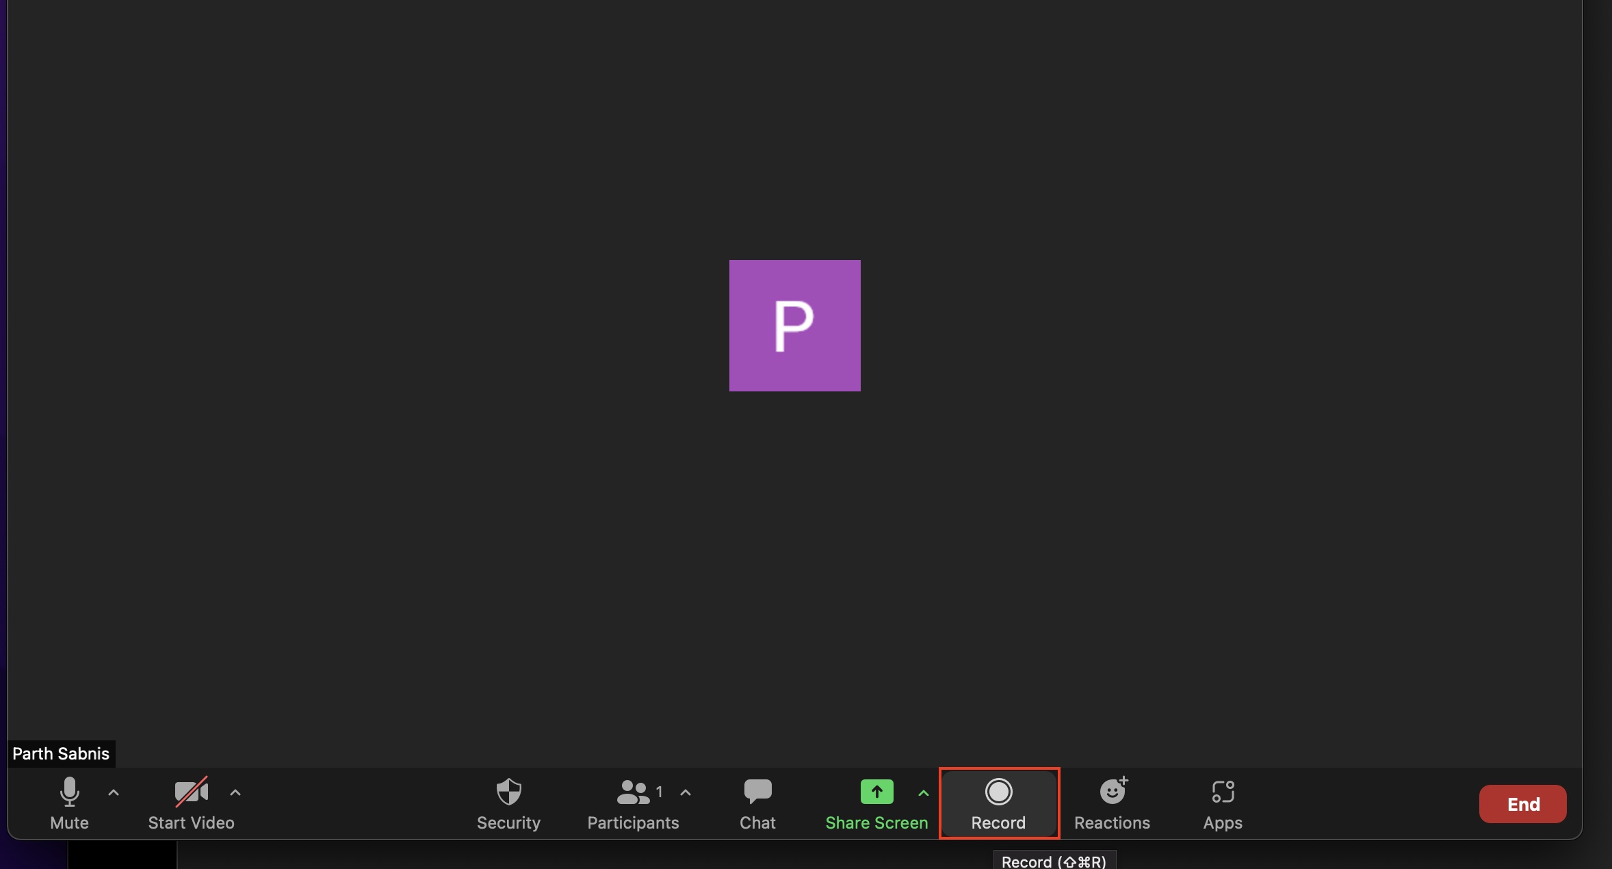The height and width of the screenshot is (869, 1612).
Task: Click the green Share Screen button
Action: pyautogui.click(x=876, y=803)
